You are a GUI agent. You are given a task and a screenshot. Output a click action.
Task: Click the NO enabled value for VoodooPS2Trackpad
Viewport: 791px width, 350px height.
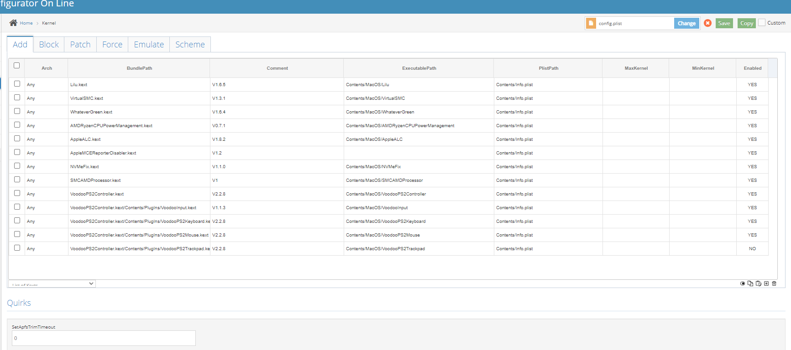tap(752, 249)
